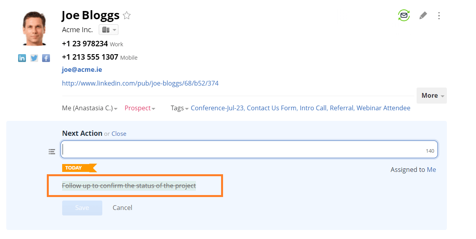This screenshot has width=476, height=239.
Task: Expand the More dropdown
Action: (432, 95)
